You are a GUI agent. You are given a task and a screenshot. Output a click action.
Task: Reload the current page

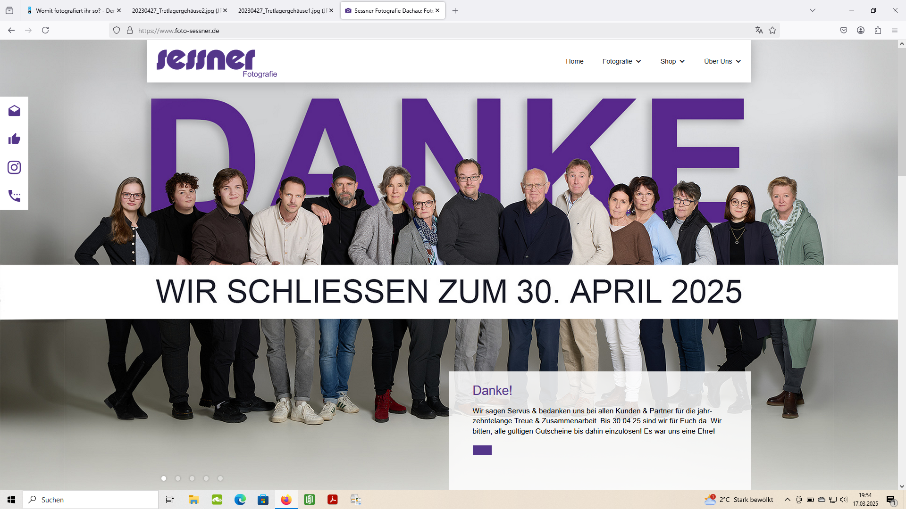coord(45,30)
